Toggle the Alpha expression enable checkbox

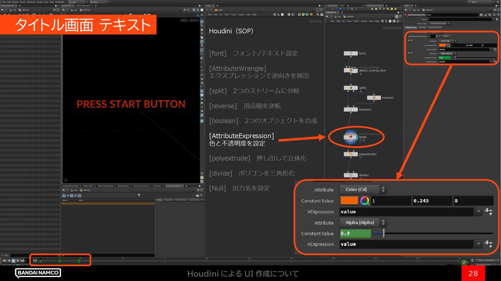pos(418,54)
